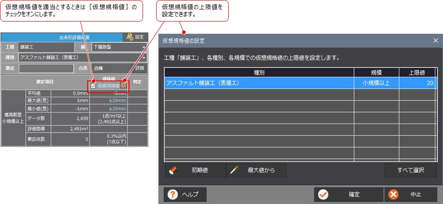Click the gear icon beside 仮規規格値
This screenshot has height=204, width=443.
123,85
